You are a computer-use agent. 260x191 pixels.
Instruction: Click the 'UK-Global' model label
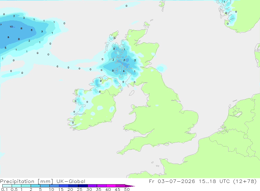coord(71,181)
